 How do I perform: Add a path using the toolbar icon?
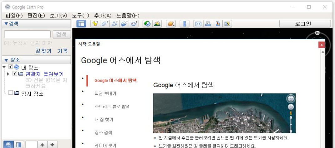[114, 24]
